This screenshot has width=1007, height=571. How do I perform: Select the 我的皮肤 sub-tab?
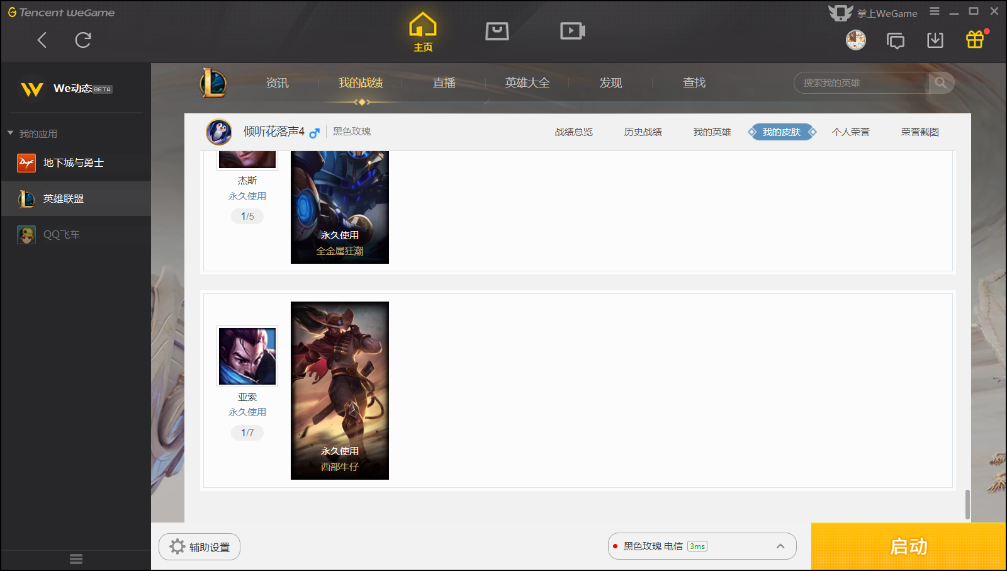[782, 132]
